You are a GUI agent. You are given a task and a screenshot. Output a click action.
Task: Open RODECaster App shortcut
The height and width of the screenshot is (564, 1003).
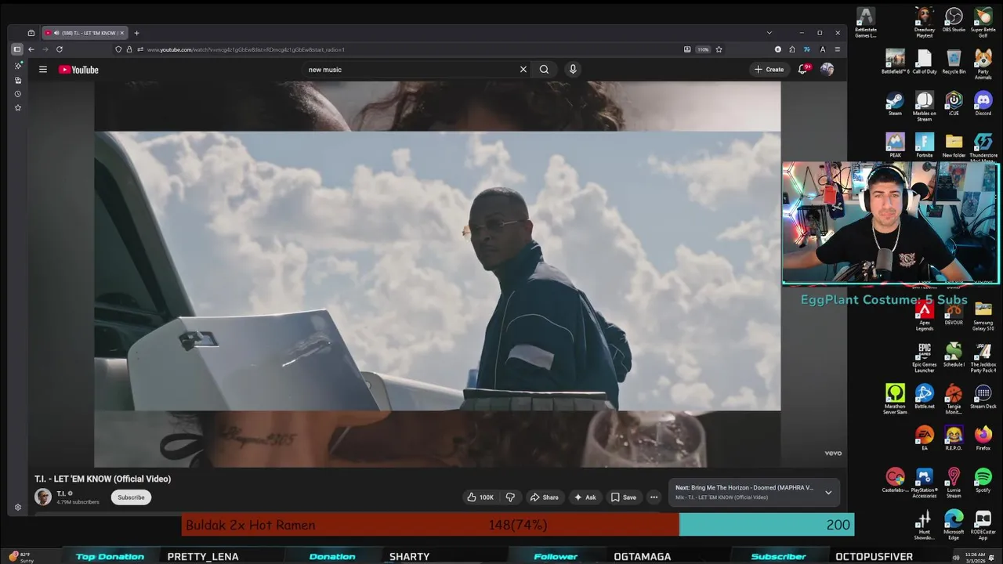click(x=983, y=523)
